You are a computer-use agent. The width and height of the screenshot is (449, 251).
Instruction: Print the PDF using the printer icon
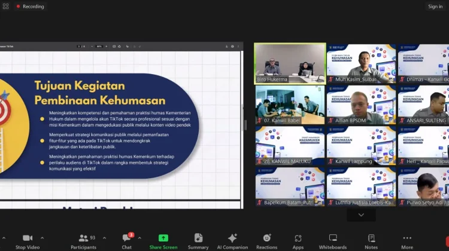(x=232, y=46)
